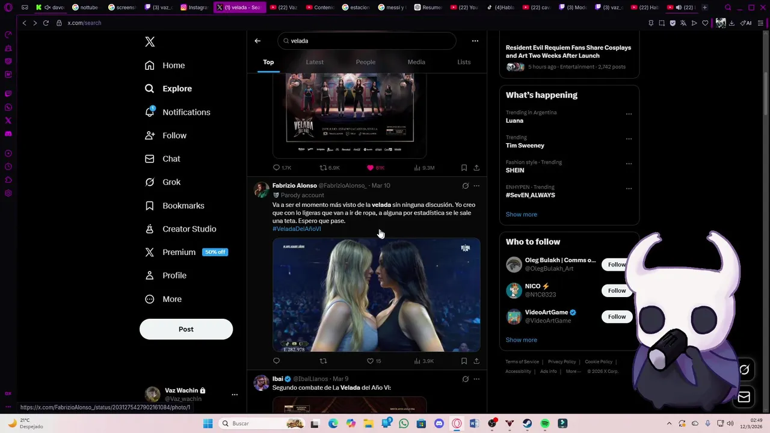Show hidden icons in system tray
This screenshot has width=770, height=433.
pos(669,423)
